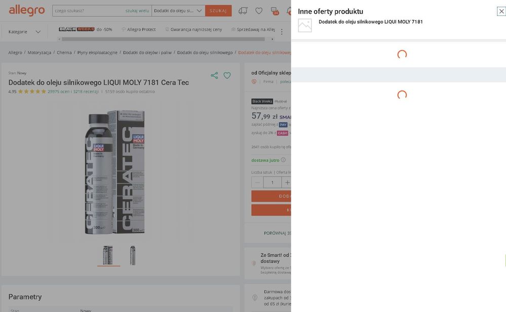
Task: Go to Allegro breadcrumb
Action: click(x=15, y=53)
